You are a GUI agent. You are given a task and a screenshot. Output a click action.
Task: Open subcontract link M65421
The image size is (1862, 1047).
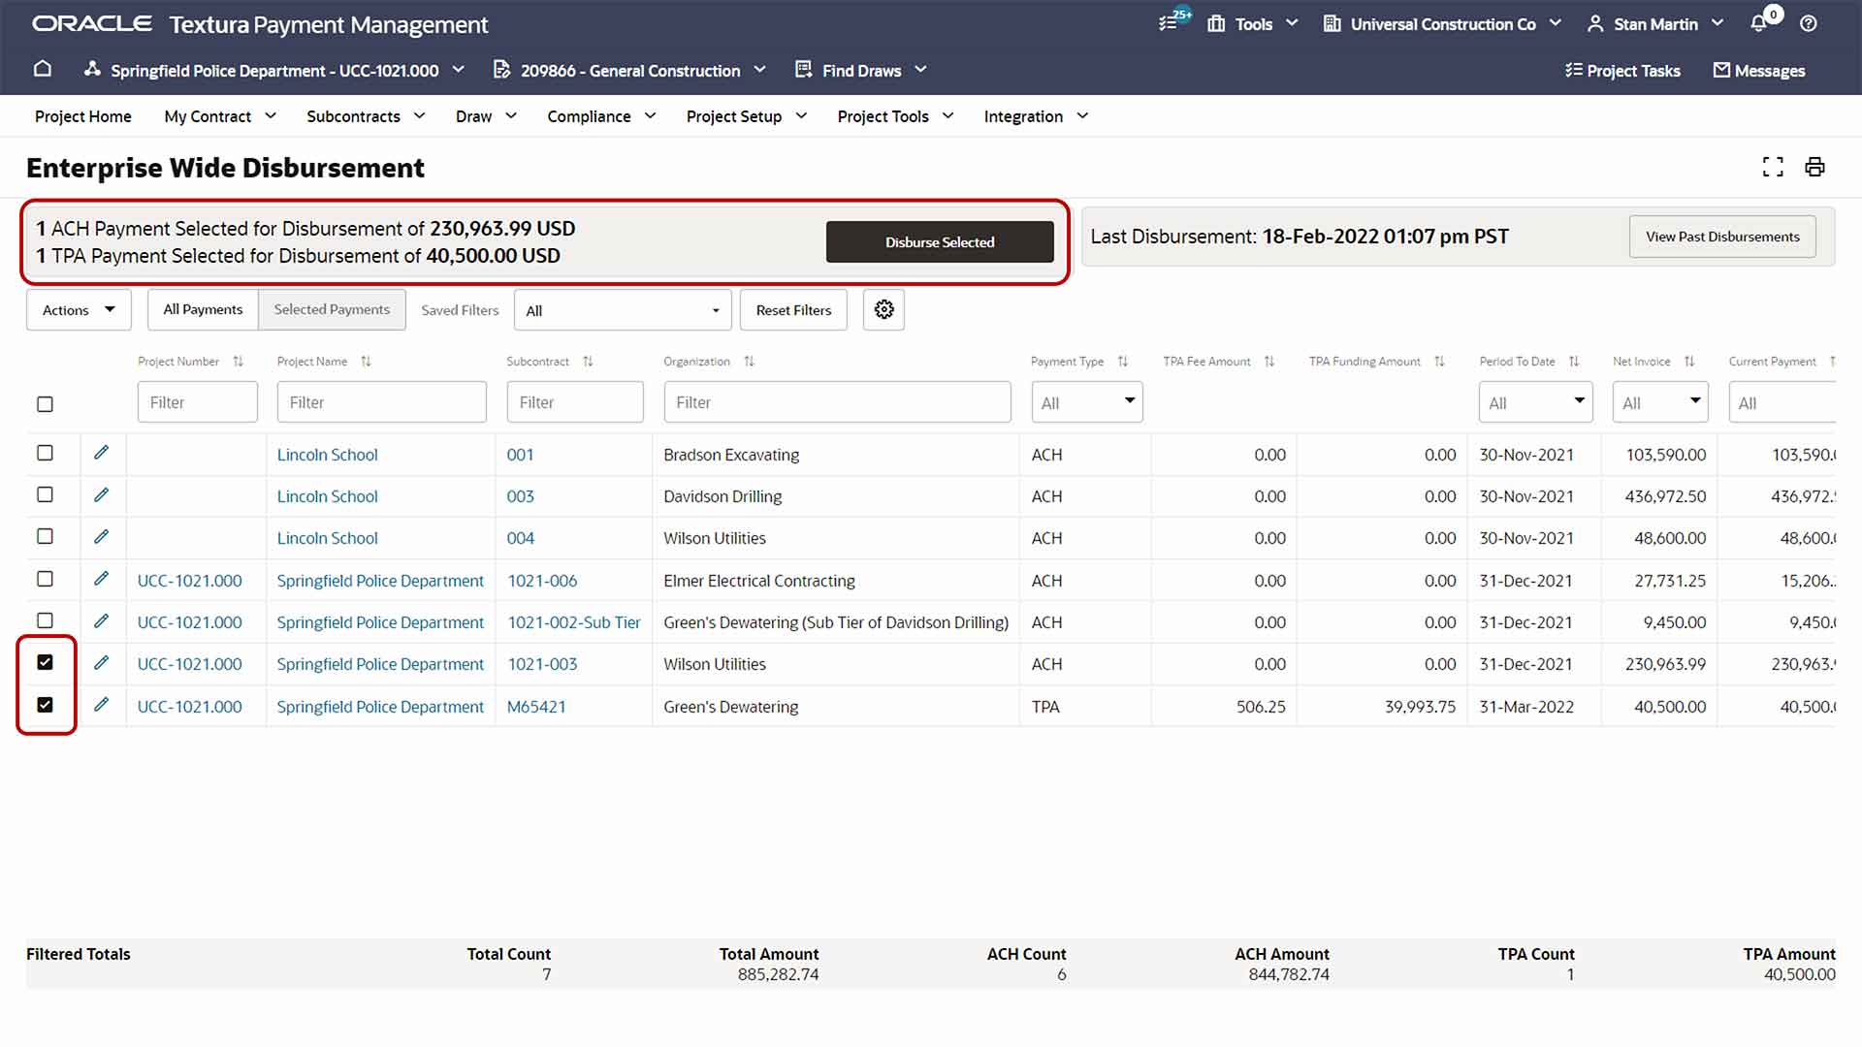[536, 707]
